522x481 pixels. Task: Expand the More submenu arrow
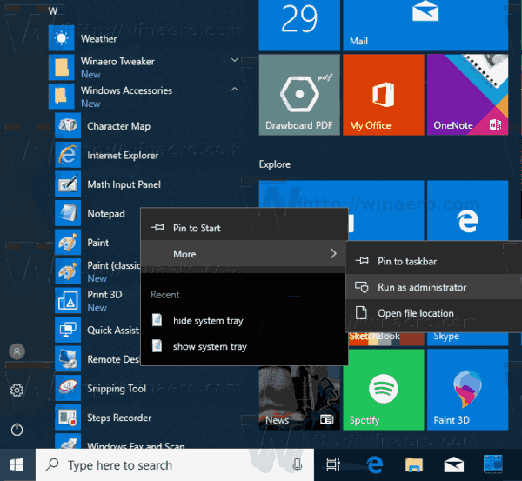coord(333,254)
